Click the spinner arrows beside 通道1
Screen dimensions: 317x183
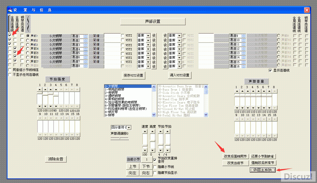pos(85,36)
